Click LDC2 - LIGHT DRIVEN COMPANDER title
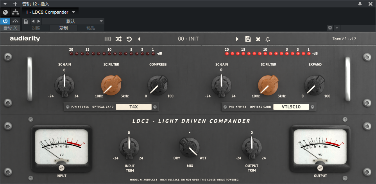 [192, 121]
